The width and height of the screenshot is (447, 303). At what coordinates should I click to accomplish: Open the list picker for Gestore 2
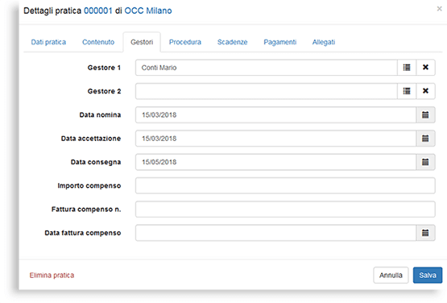407,91
